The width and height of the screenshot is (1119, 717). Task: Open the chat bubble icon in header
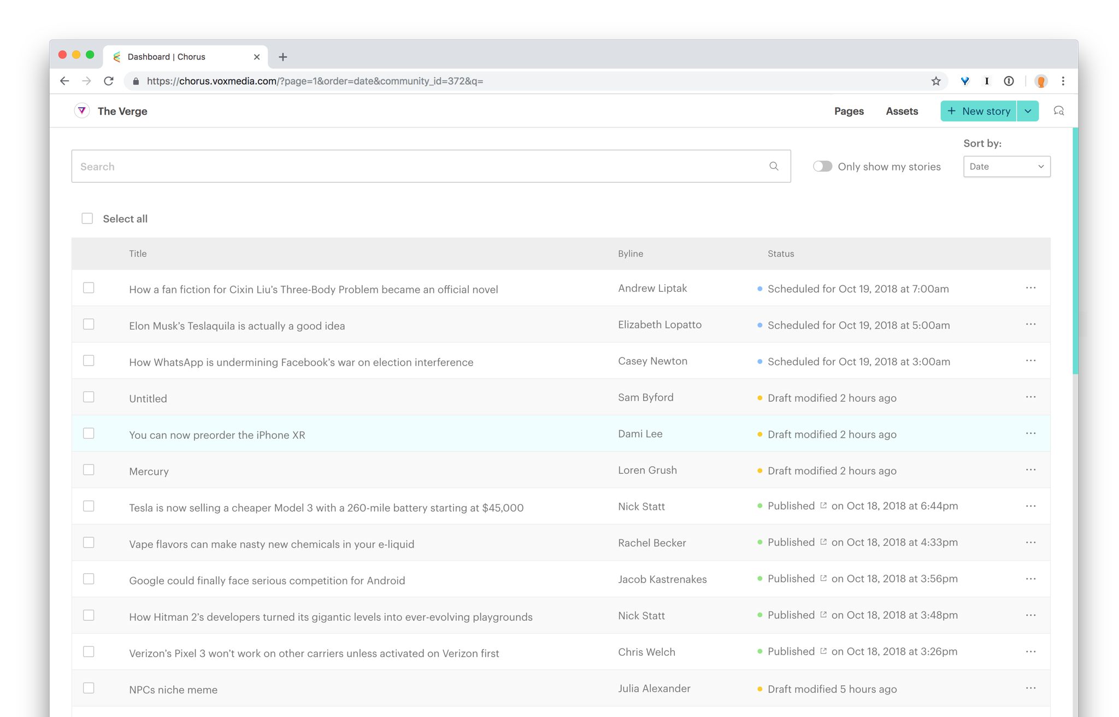tap(1058, 111)
